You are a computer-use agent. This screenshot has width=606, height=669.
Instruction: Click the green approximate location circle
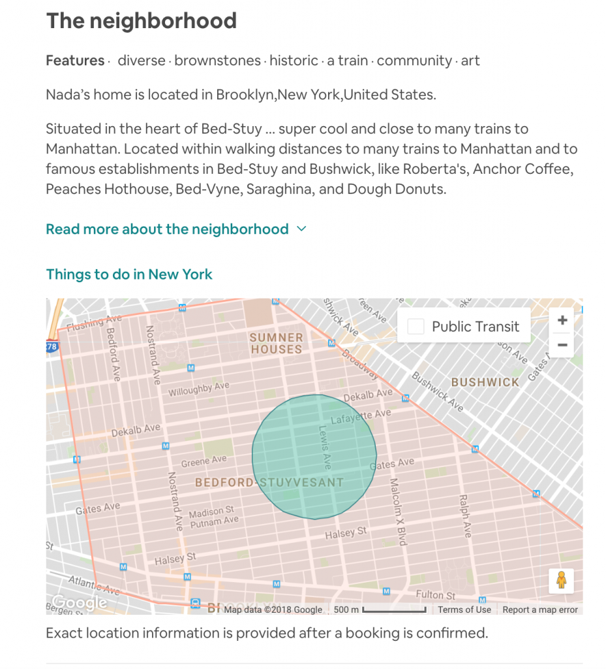tap(314, 457)
